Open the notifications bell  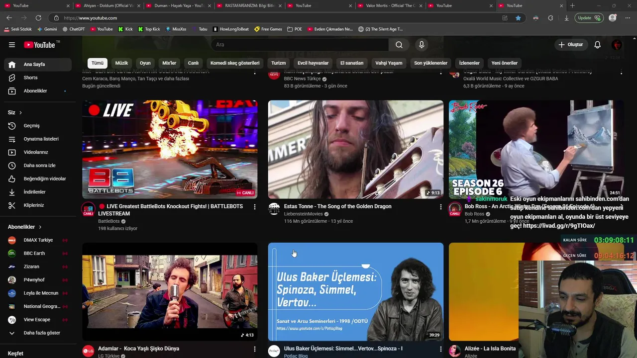point(597,45)
